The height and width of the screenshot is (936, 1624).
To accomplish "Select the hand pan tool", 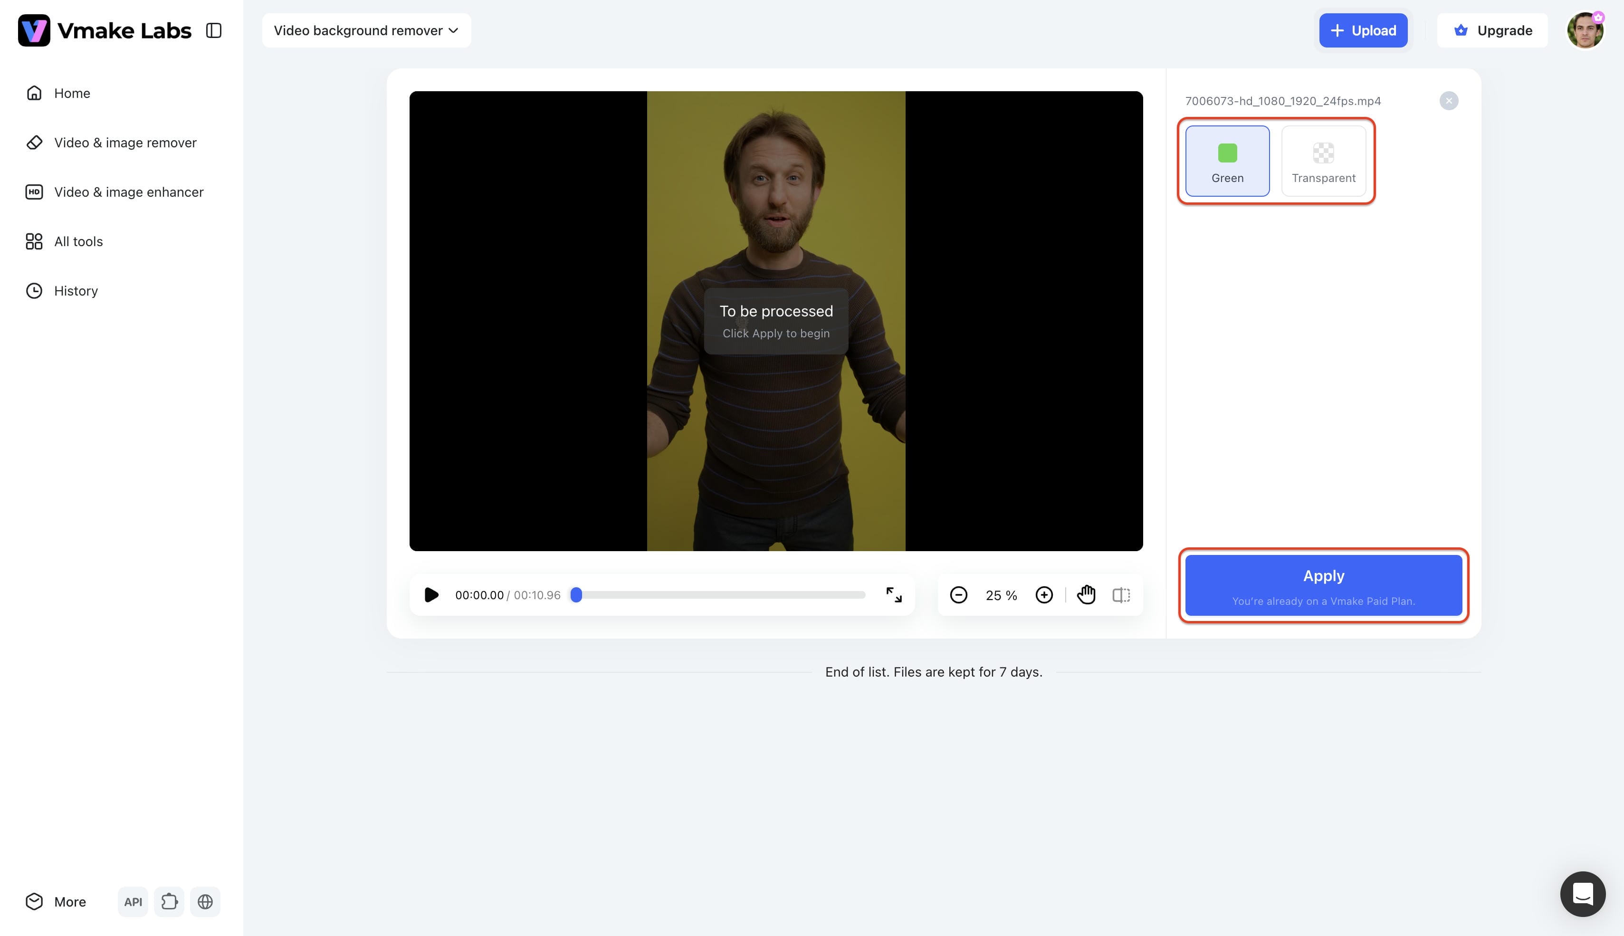I will [1086, 595].
